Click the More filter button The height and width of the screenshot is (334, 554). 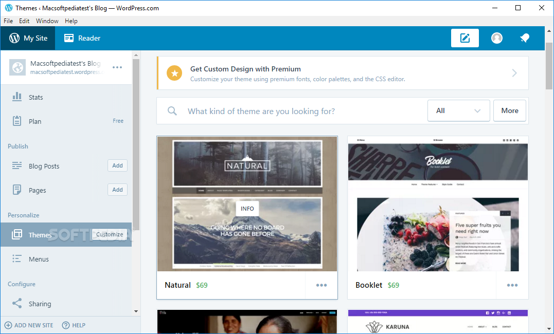509,110
